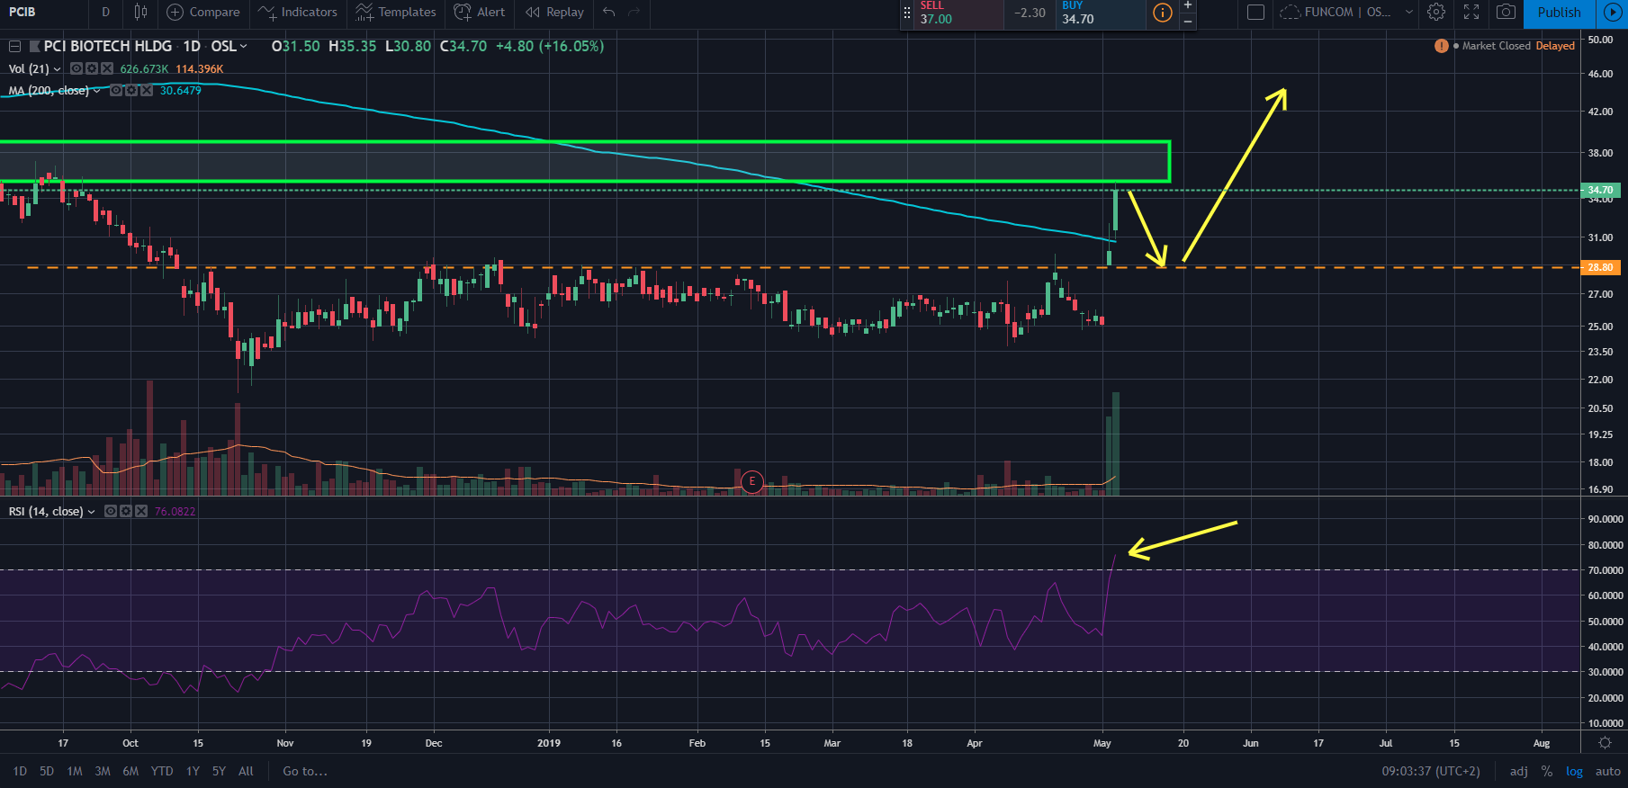The width and height of the screenshot is (1628, 788).
Task: Expand the RSI (14, close) legend dropdown arrow
Action: pos(91,511)
